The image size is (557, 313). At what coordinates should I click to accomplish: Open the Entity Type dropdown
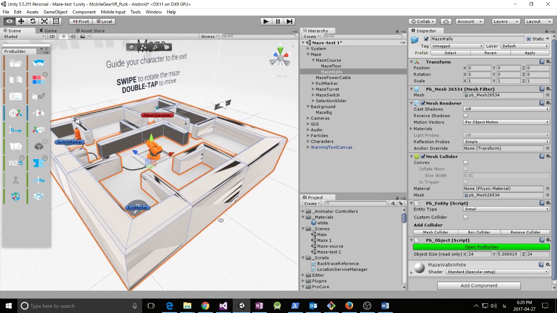point(507,209)
